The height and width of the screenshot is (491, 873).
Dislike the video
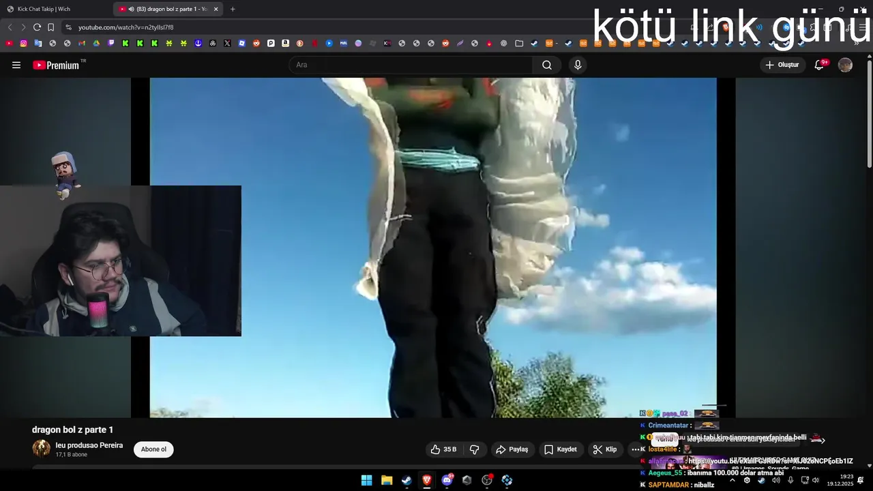click(x=475, y=449)
